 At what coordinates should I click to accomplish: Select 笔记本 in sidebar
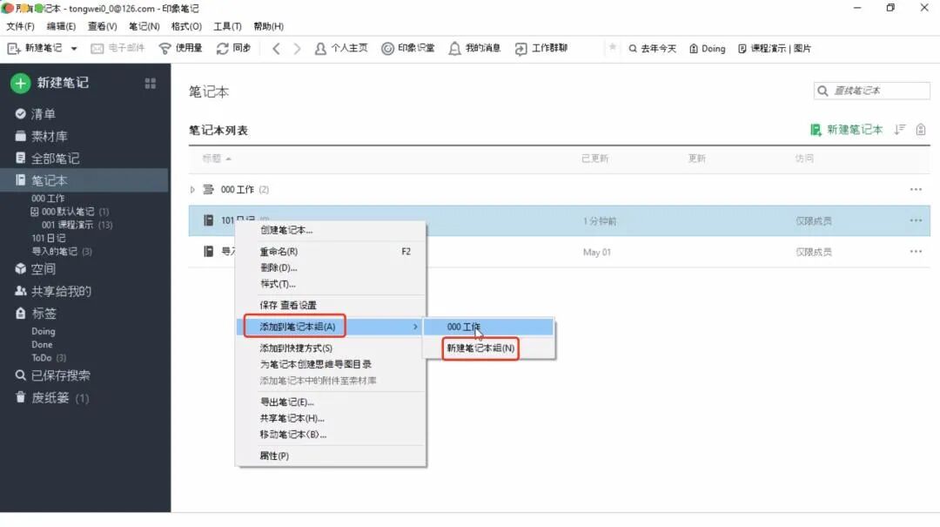click(84, 180)
